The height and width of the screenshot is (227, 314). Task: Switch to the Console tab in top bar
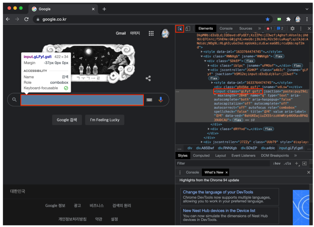[226, 28]
